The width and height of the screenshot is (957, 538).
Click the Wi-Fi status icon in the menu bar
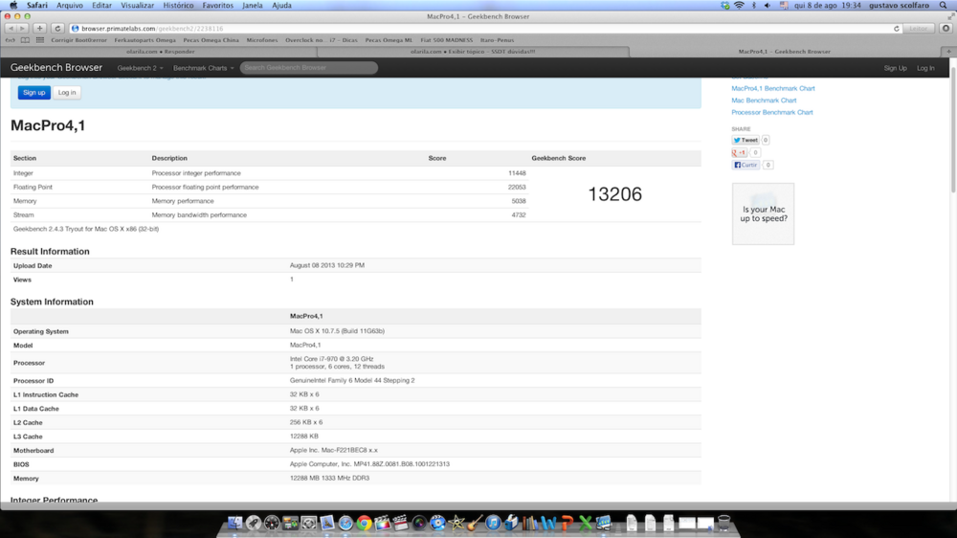(738, 5)
